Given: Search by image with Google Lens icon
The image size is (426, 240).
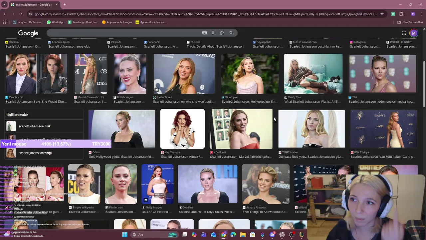Looking at the screenshot, I should pyautogui.click(x=222, y=33).
